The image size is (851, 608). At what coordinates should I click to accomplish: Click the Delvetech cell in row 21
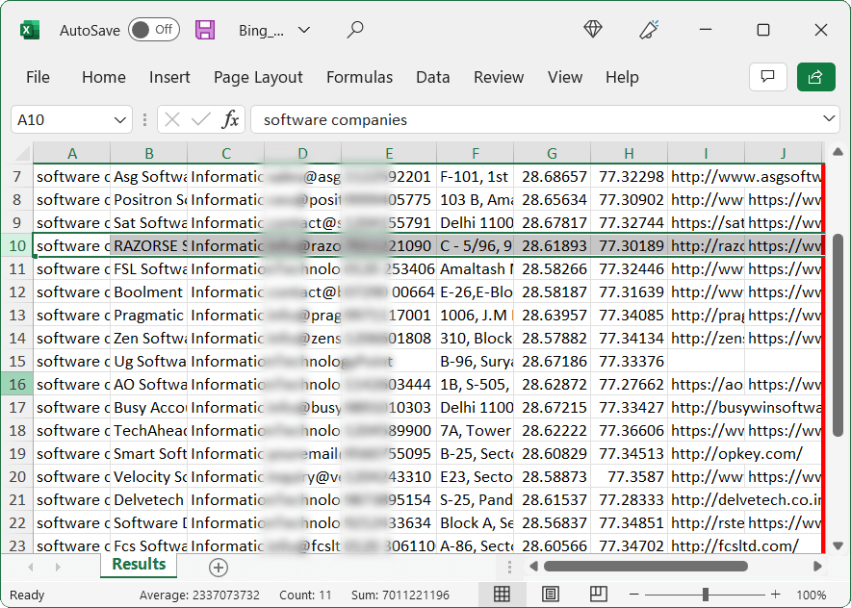click(x=148, y=499)
